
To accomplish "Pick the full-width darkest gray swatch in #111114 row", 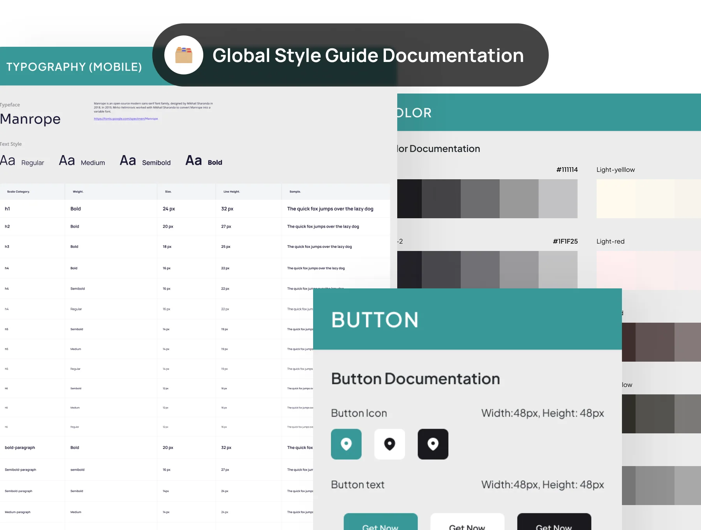I will pyautogui.click(x=441, y=199).
